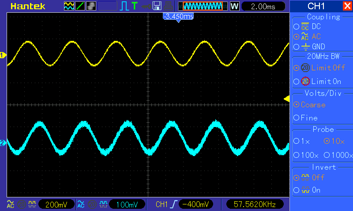Click the CH2 AC coupling status icon
353x211 pixels.
click(x=81, y=204)
